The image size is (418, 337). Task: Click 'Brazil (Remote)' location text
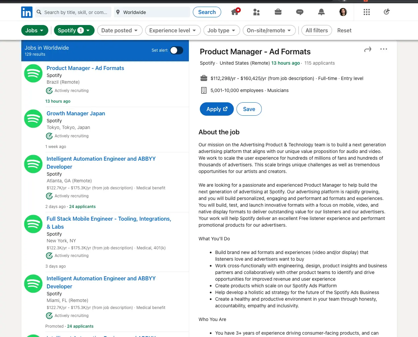click(63, 82)
